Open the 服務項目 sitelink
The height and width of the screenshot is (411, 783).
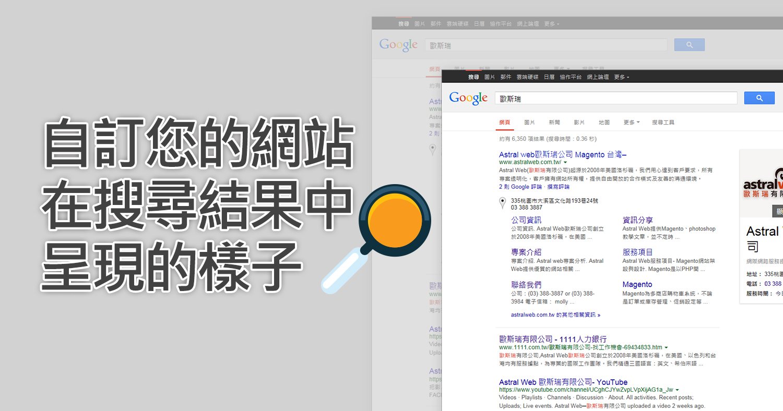(637, 252)
